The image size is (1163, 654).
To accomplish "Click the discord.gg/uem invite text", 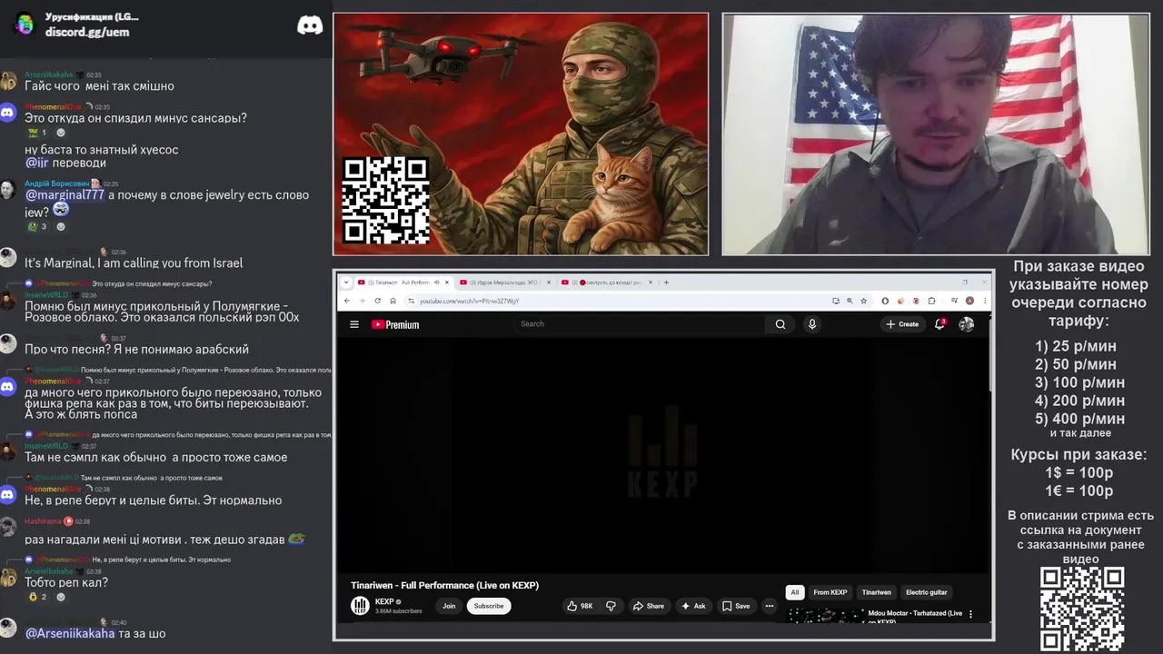I will [87, 32].
